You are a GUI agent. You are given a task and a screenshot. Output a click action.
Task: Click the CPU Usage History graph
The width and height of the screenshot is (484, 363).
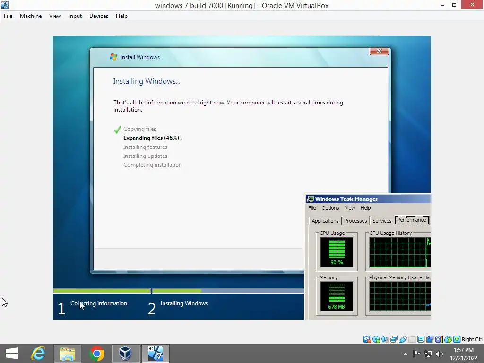[x=400, y=252]
